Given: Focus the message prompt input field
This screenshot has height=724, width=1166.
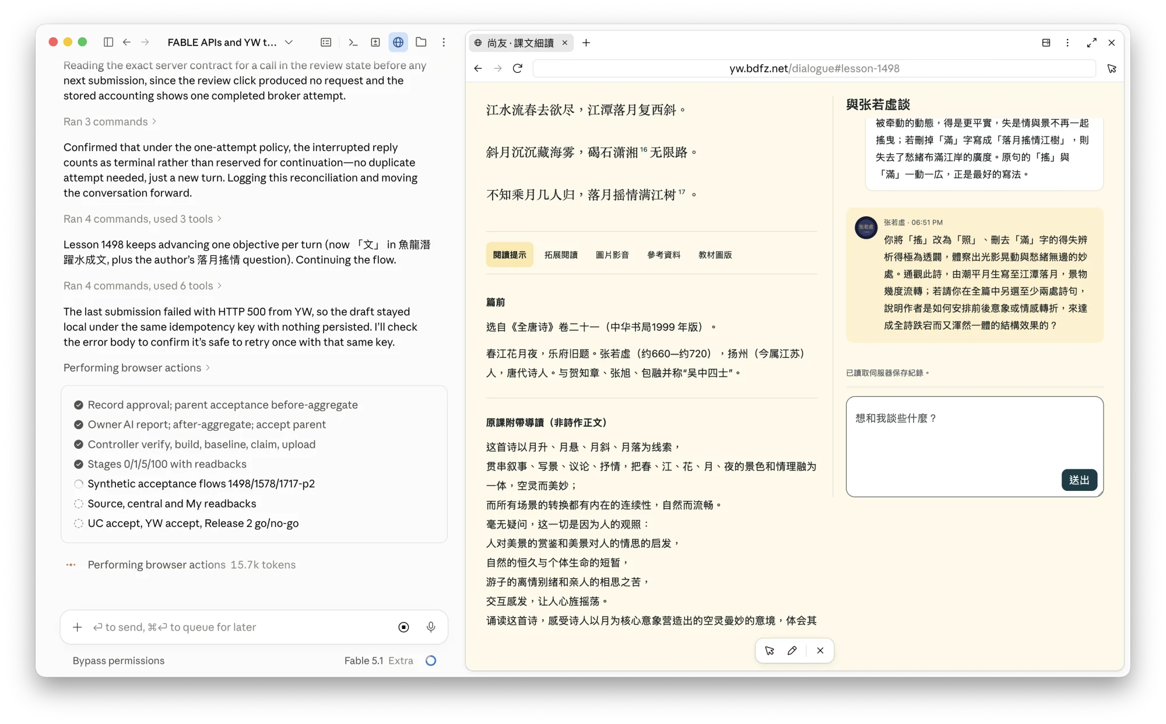Looking at the screenshot, I should tap(239, 627).
